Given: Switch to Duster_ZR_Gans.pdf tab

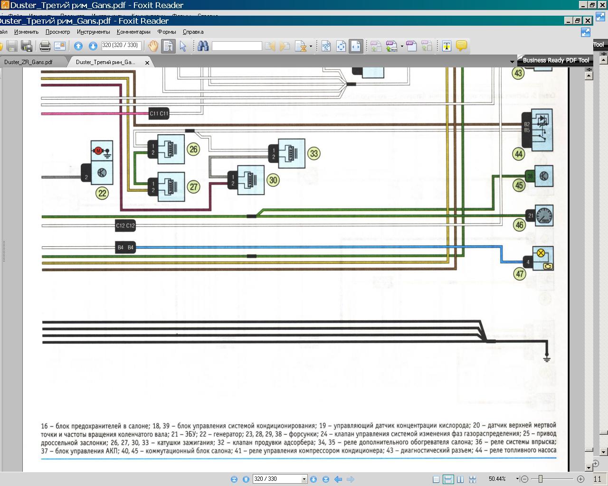Looking at the screenshot, I should [x=28, y=62].
